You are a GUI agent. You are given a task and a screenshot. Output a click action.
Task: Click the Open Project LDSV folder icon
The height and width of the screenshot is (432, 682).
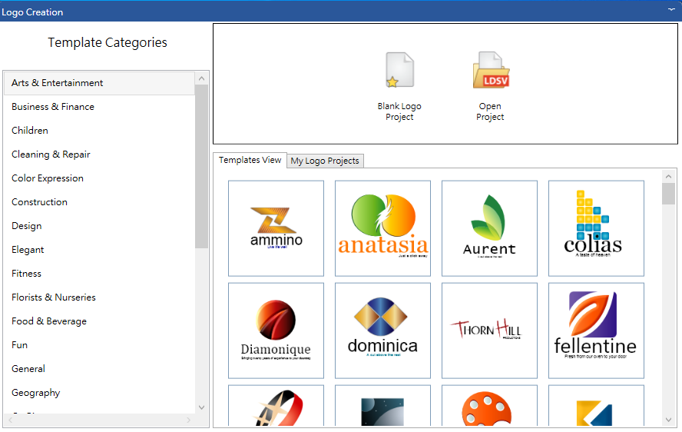click(x=491, y=70)
